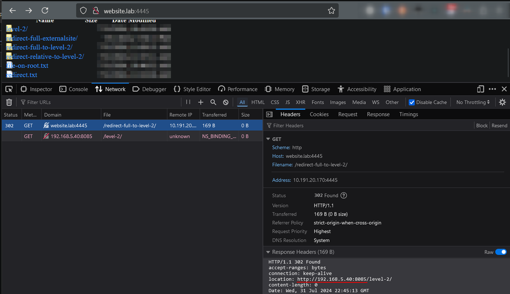Click the Resend button
The width and height of the screenshot is (510, 294).
pos(499,126)
